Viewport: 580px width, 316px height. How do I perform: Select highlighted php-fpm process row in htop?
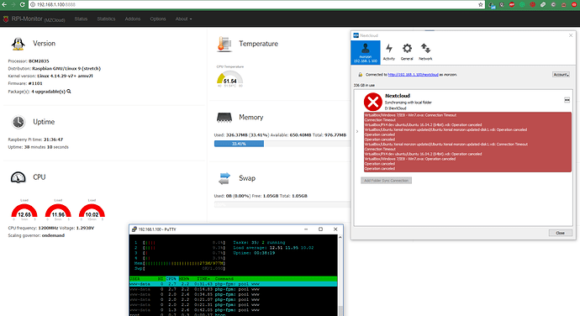233,284
